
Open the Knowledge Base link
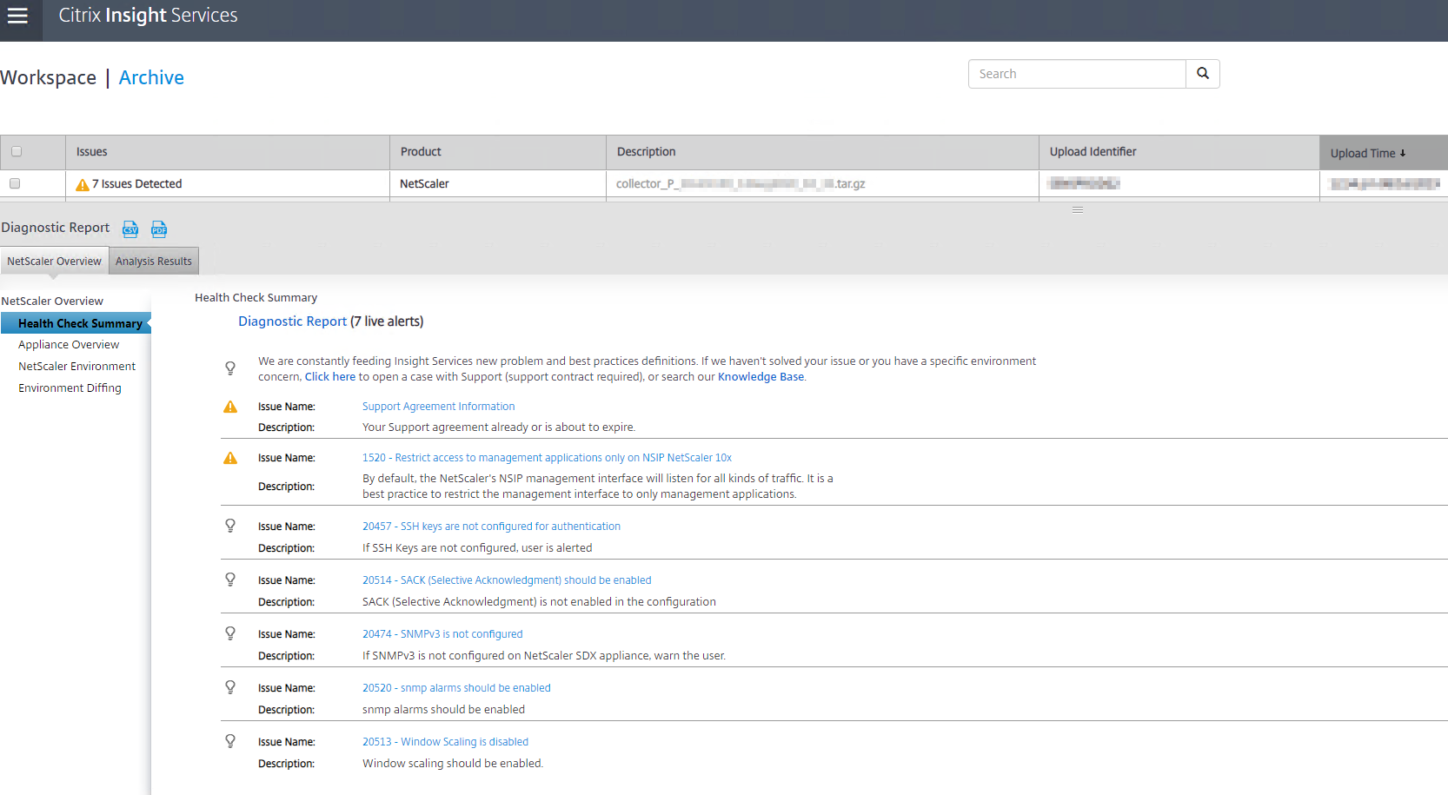(761, 377)
